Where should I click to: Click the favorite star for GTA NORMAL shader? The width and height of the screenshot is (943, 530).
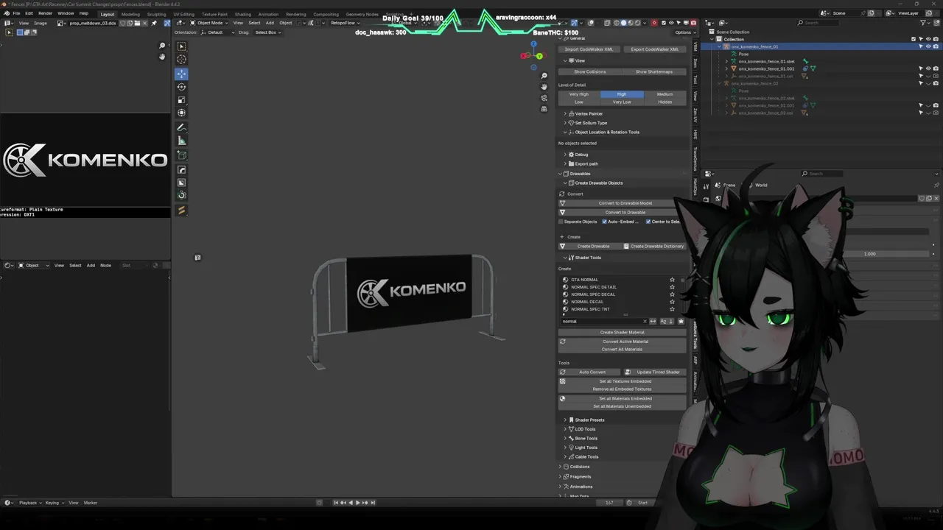point(672,280)
